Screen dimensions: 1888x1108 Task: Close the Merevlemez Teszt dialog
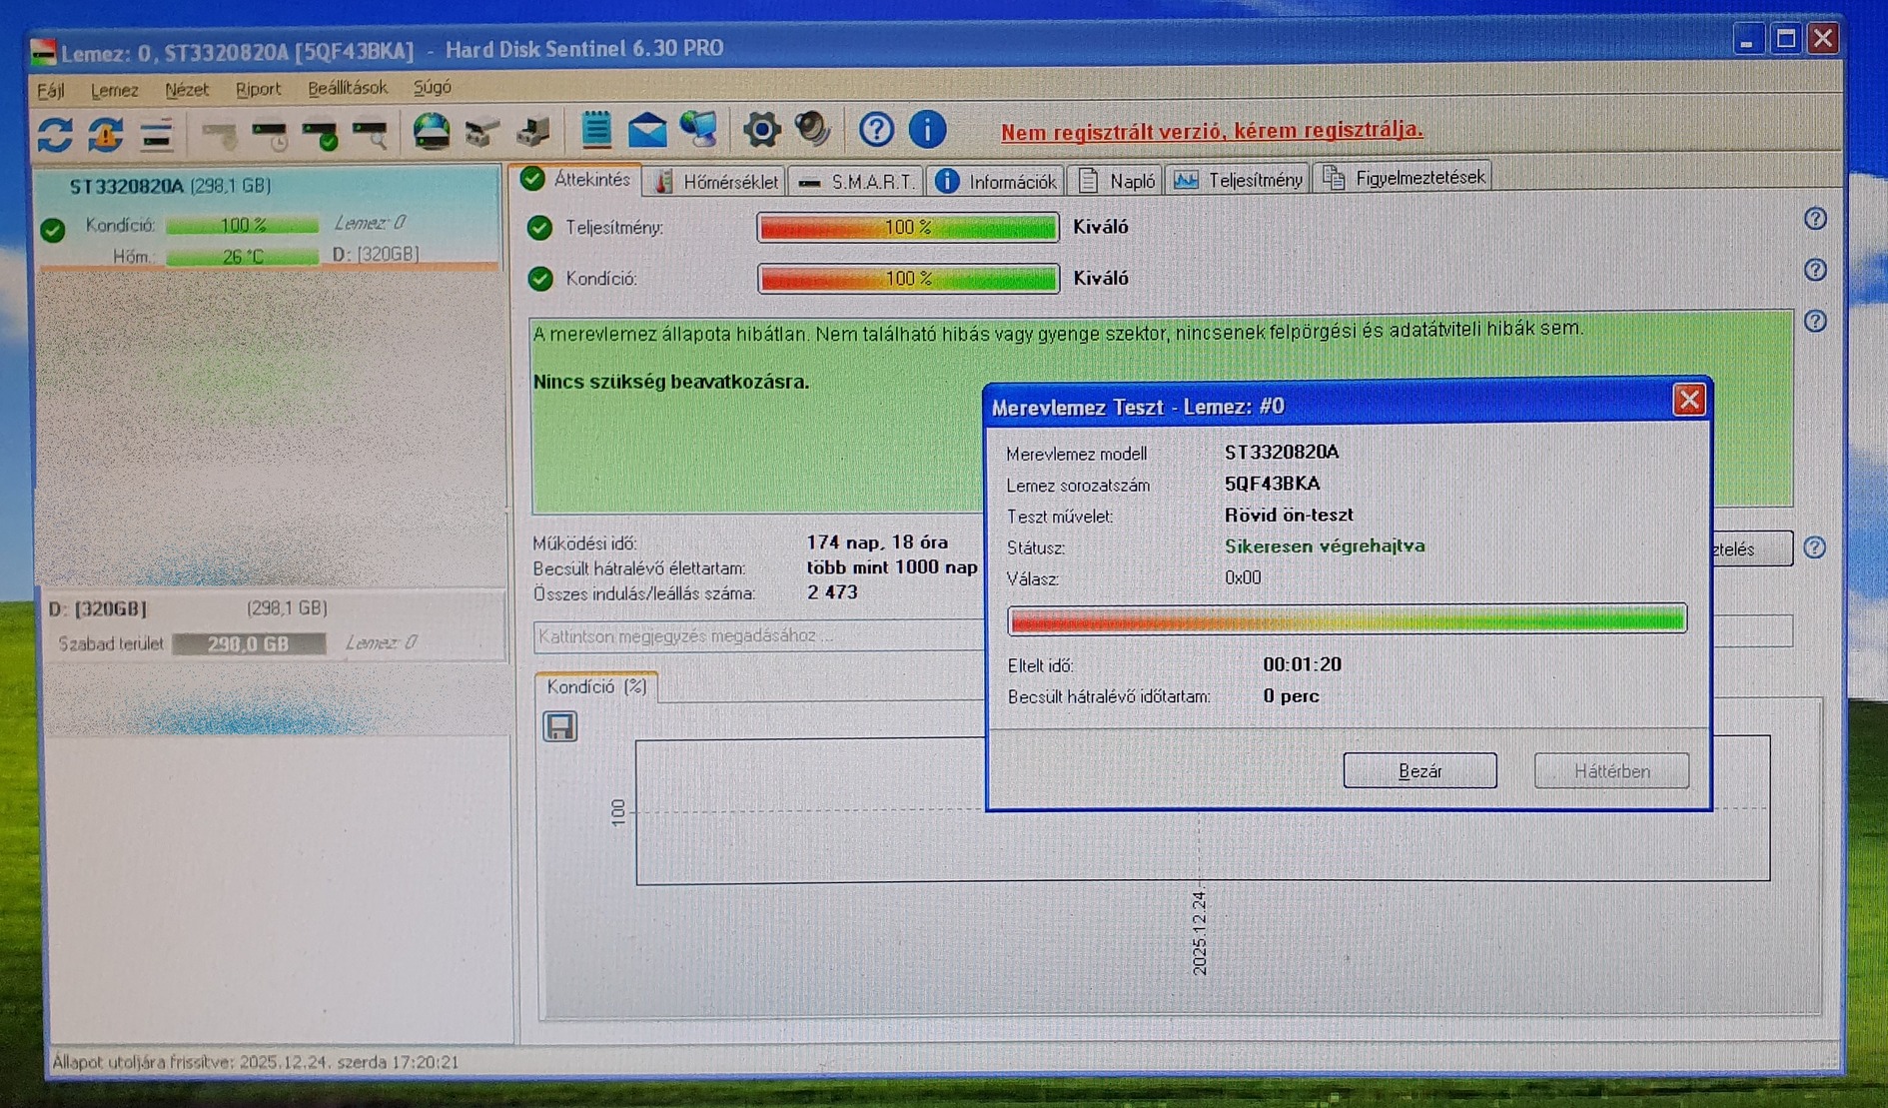click(1689, 401)
